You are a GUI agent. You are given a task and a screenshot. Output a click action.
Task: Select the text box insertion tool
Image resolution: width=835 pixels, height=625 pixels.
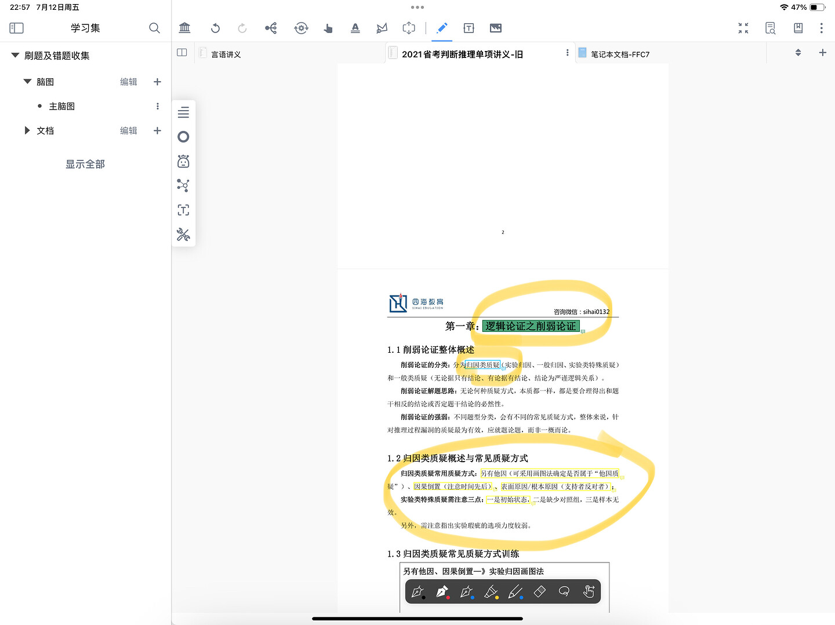(469, 28)
